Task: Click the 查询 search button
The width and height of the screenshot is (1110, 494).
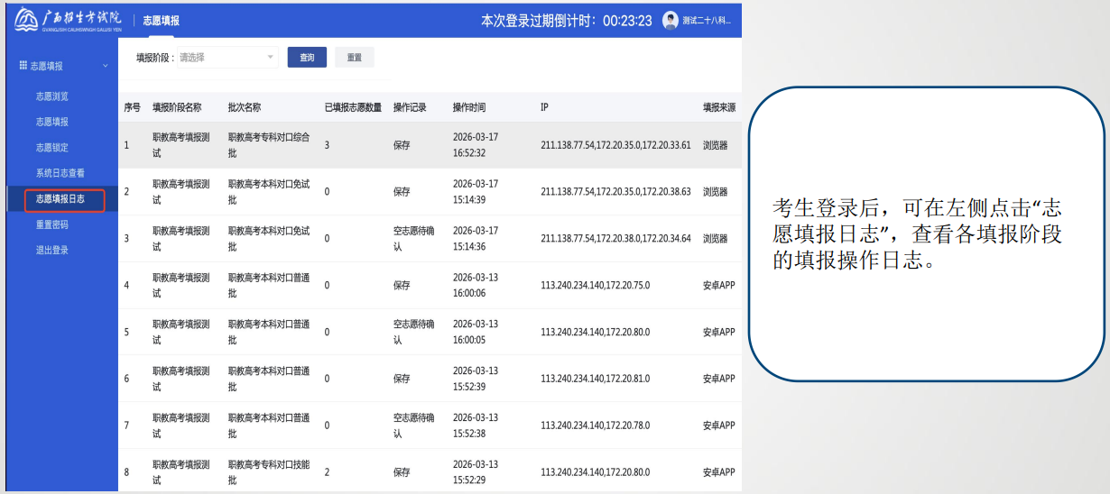Action: [x=307, y=58]
